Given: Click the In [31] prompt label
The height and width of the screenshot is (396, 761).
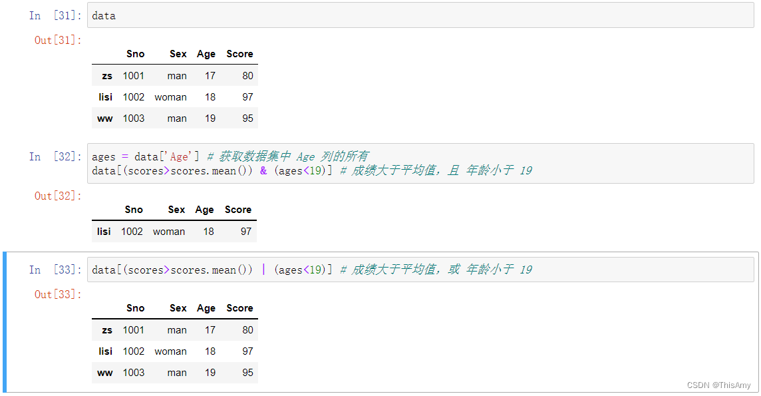Looking at the screenshot, I should pyautogui.click(x=55, y=15).
